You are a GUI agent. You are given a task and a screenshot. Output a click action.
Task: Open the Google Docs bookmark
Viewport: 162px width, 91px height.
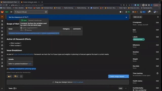click(x=94, y=8)
